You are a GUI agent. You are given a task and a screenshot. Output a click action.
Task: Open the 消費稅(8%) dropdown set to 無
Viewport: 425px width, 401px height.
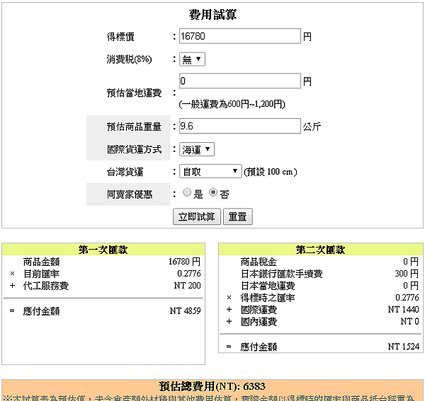192,59
